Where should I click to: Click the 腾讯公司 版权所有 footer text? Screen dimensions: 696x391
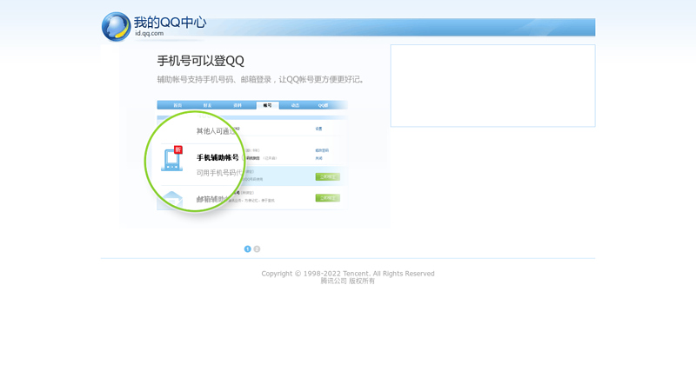(x=347, y=281)
